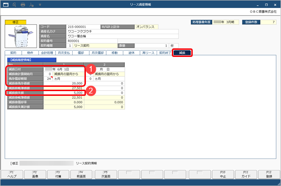Click 減損損失累計額 value 5,000
281x186 pixels.
(64, 107)
